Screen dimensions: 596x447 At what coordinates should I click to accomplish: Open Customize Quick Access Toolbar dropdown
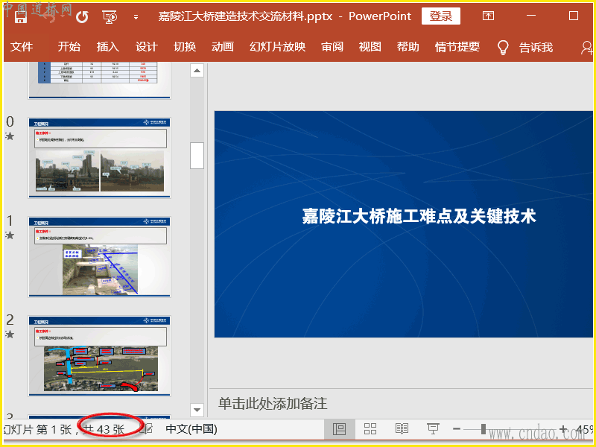[136, 17]
